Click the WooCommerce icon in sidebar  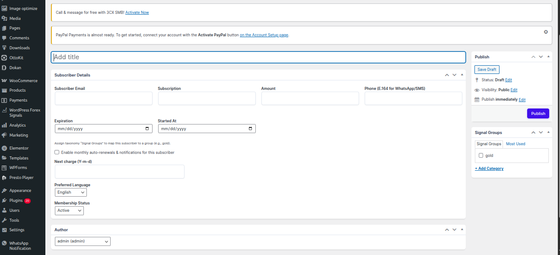click(4, 81)
